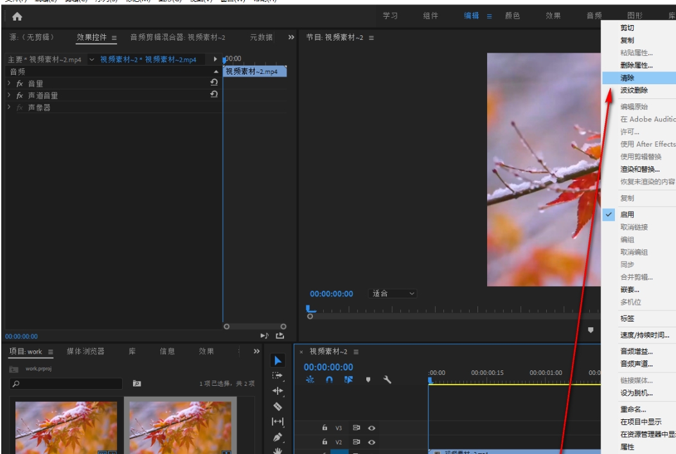Image resolution: width=676 pixels, height=454 pixels.
Task: Add marker button in program monitor
Action: pos(591,330)
